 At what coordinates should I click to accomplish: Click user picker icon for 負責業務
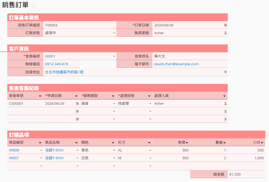[x=226, y=33]
